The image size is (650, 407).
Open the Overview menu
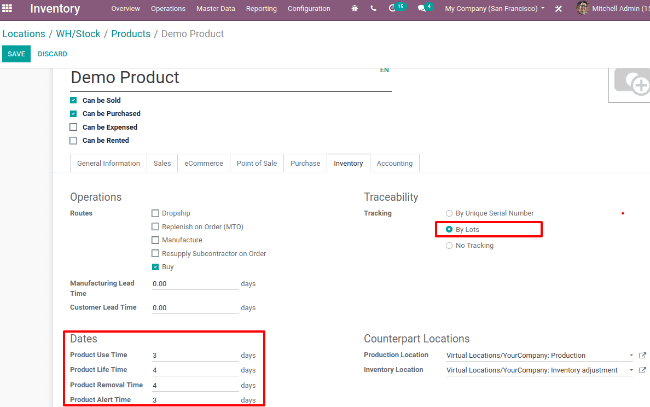click(126, 8)
